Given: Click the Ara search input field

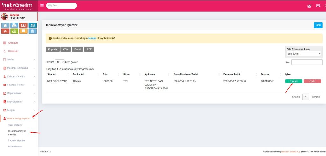Looking at the screenshot, I should [307, 62].
